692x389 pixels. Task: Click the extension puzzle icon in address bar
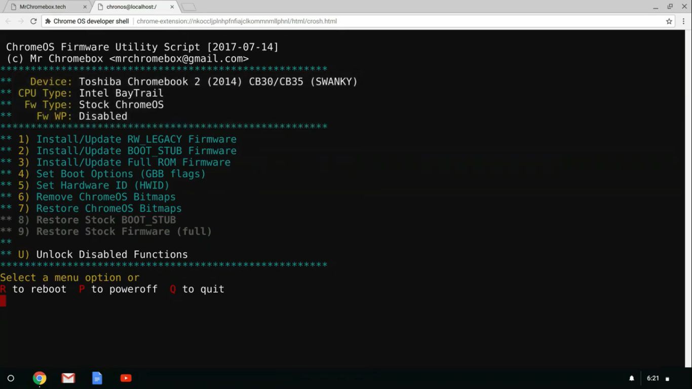[48, 21]
